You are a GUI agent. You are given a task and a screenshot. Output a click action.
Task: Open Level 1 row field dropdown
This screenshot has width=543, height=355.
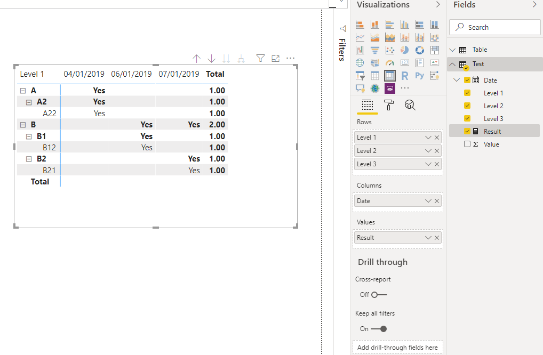pos(428,138)
